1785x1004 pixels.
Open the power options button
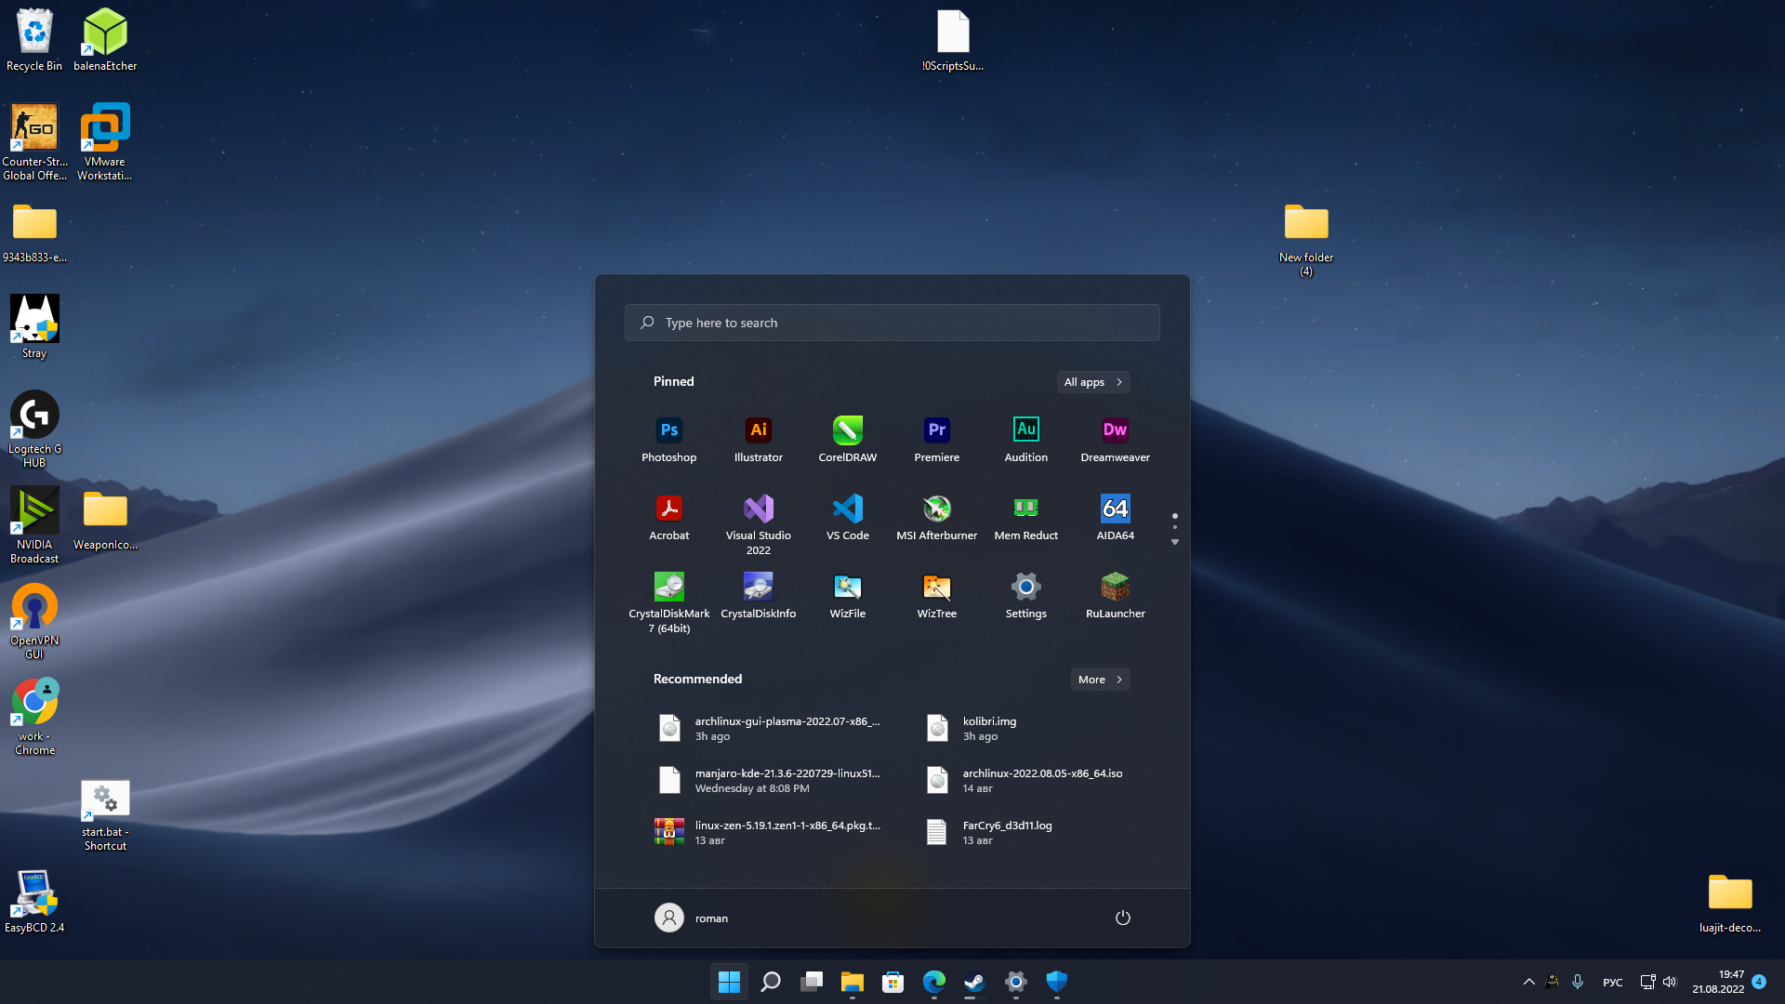[x=1122, y=918]
